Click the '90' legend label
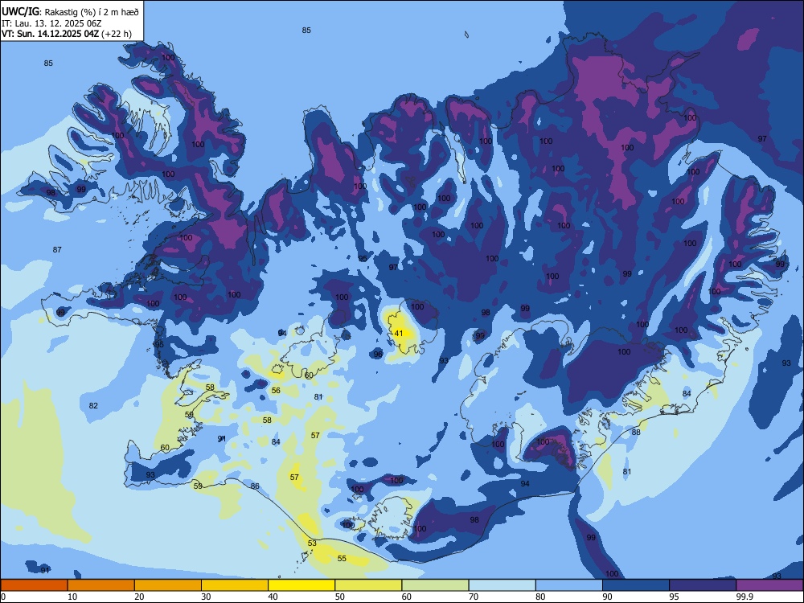804x603 pixels. (x=607, y=597)
